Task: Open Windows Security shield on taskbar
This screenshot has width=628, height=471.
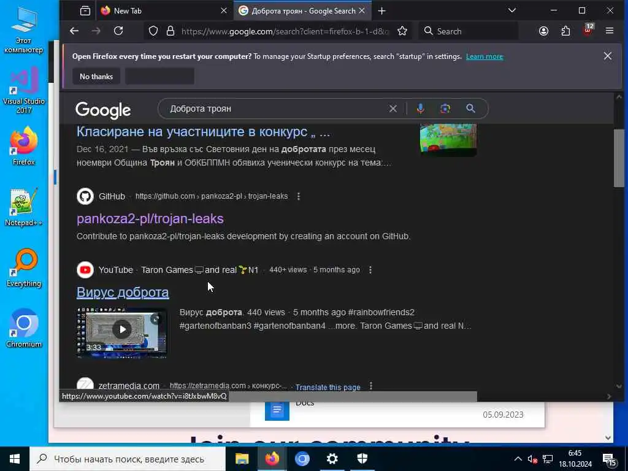Action: (x=362, y=459)
